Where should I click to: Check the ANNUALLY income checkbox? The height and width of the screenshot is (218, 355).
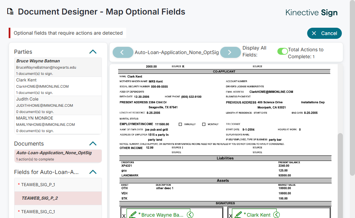point(180,124)
